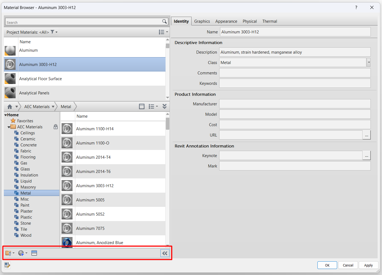Expand the Home breadcrumb dropdown arrow

pyautogui.click(x=17, y=106)
